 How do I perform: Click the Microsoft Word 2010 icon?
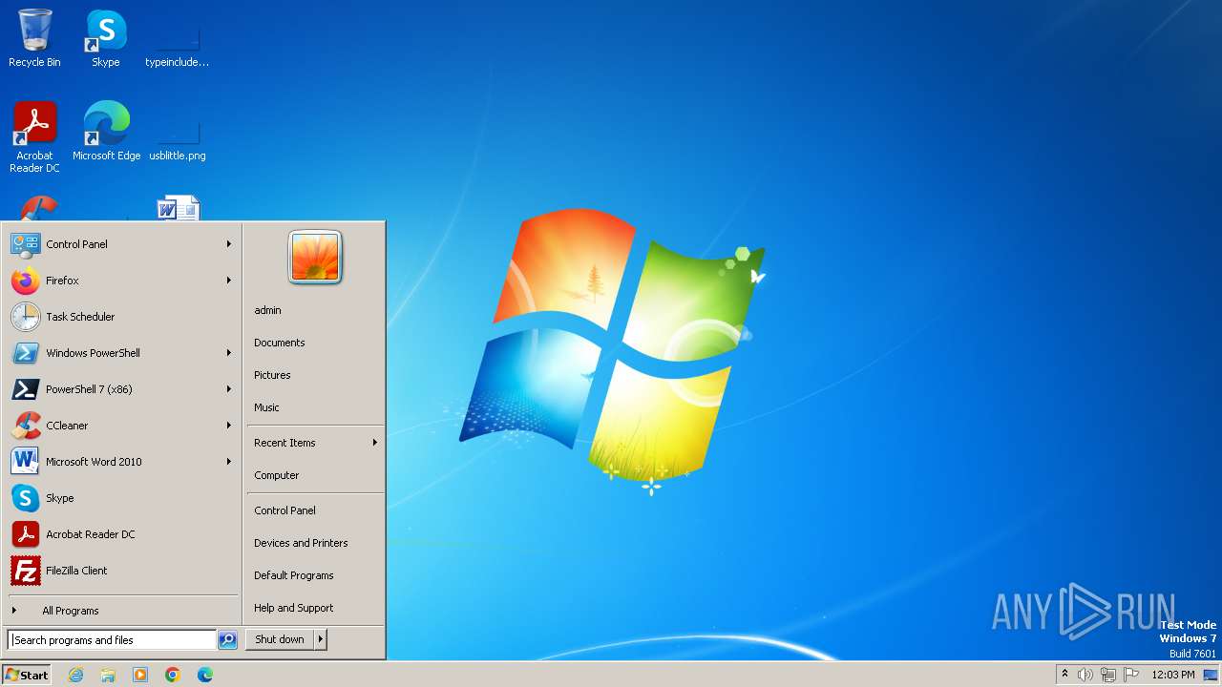[25, 462]
